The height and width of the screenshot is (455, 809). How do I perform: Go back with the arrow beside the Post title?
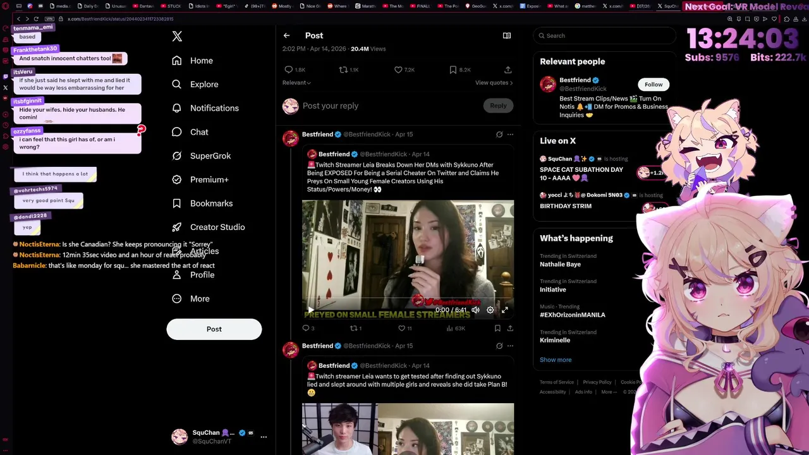click(286, 36)
